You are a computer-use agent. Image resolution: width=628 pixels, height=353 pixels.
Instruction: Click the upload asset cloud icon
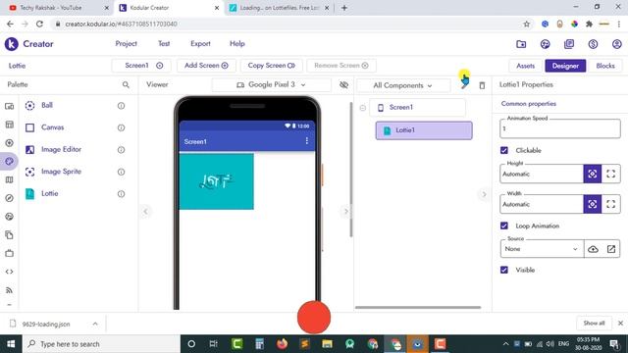(x=593, y=249)
